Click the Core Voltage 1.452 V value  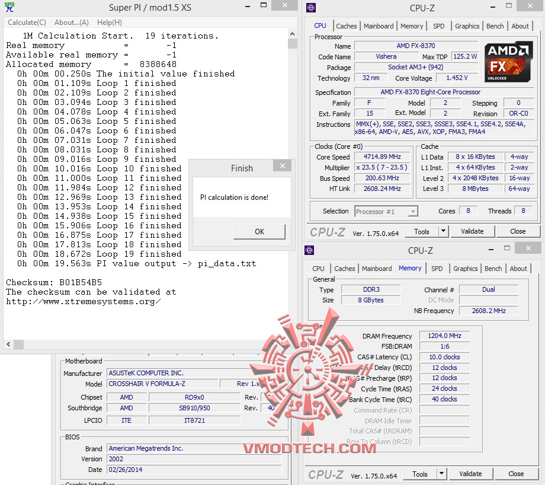[x=457, y=78]
